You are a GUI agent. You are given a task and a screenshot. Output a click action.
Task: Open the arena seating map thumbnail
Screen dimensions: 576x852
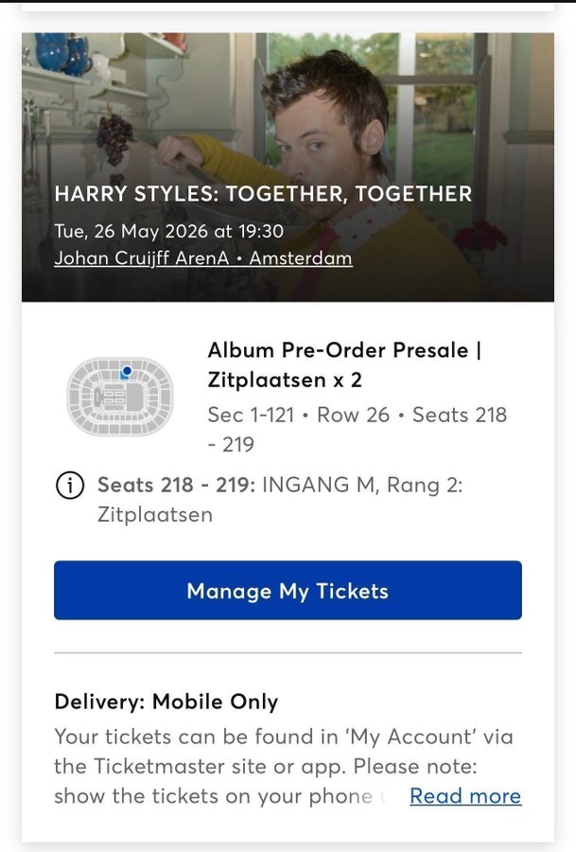click(x=120, y=397)
